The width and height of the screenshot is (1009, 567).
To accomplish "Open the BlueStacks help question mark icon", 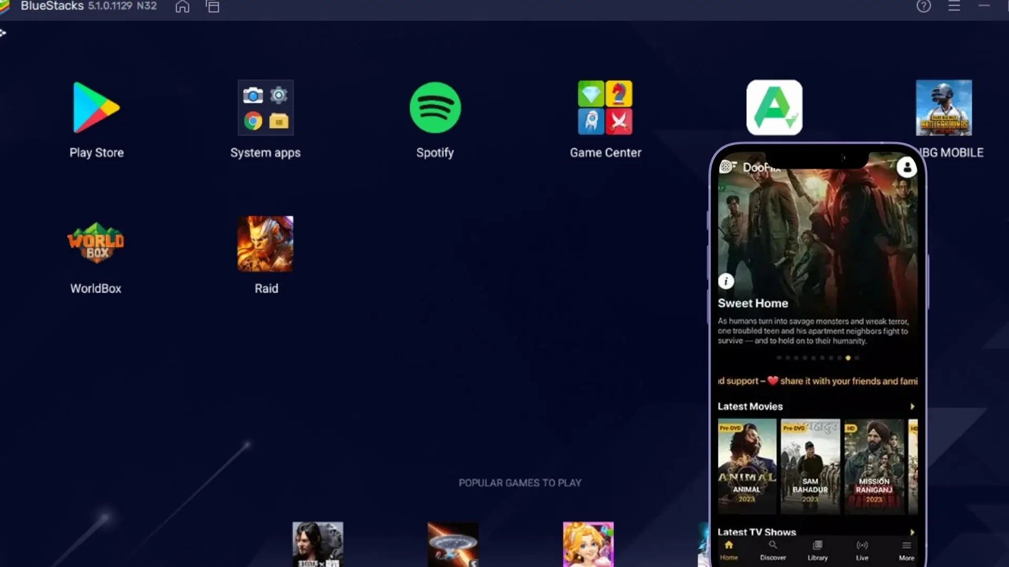I will (x=924, y=6).
